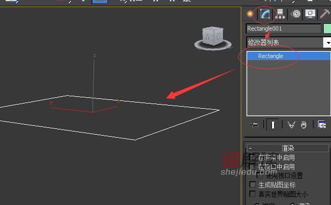Open the 修改器列表 dropdown arrow
The width and height of the screenshot is (331, 205).
pyautogui.click(x=327, y=42)
